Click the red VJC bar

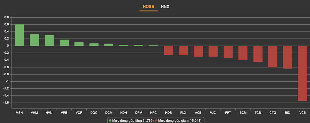pos(213,51)
